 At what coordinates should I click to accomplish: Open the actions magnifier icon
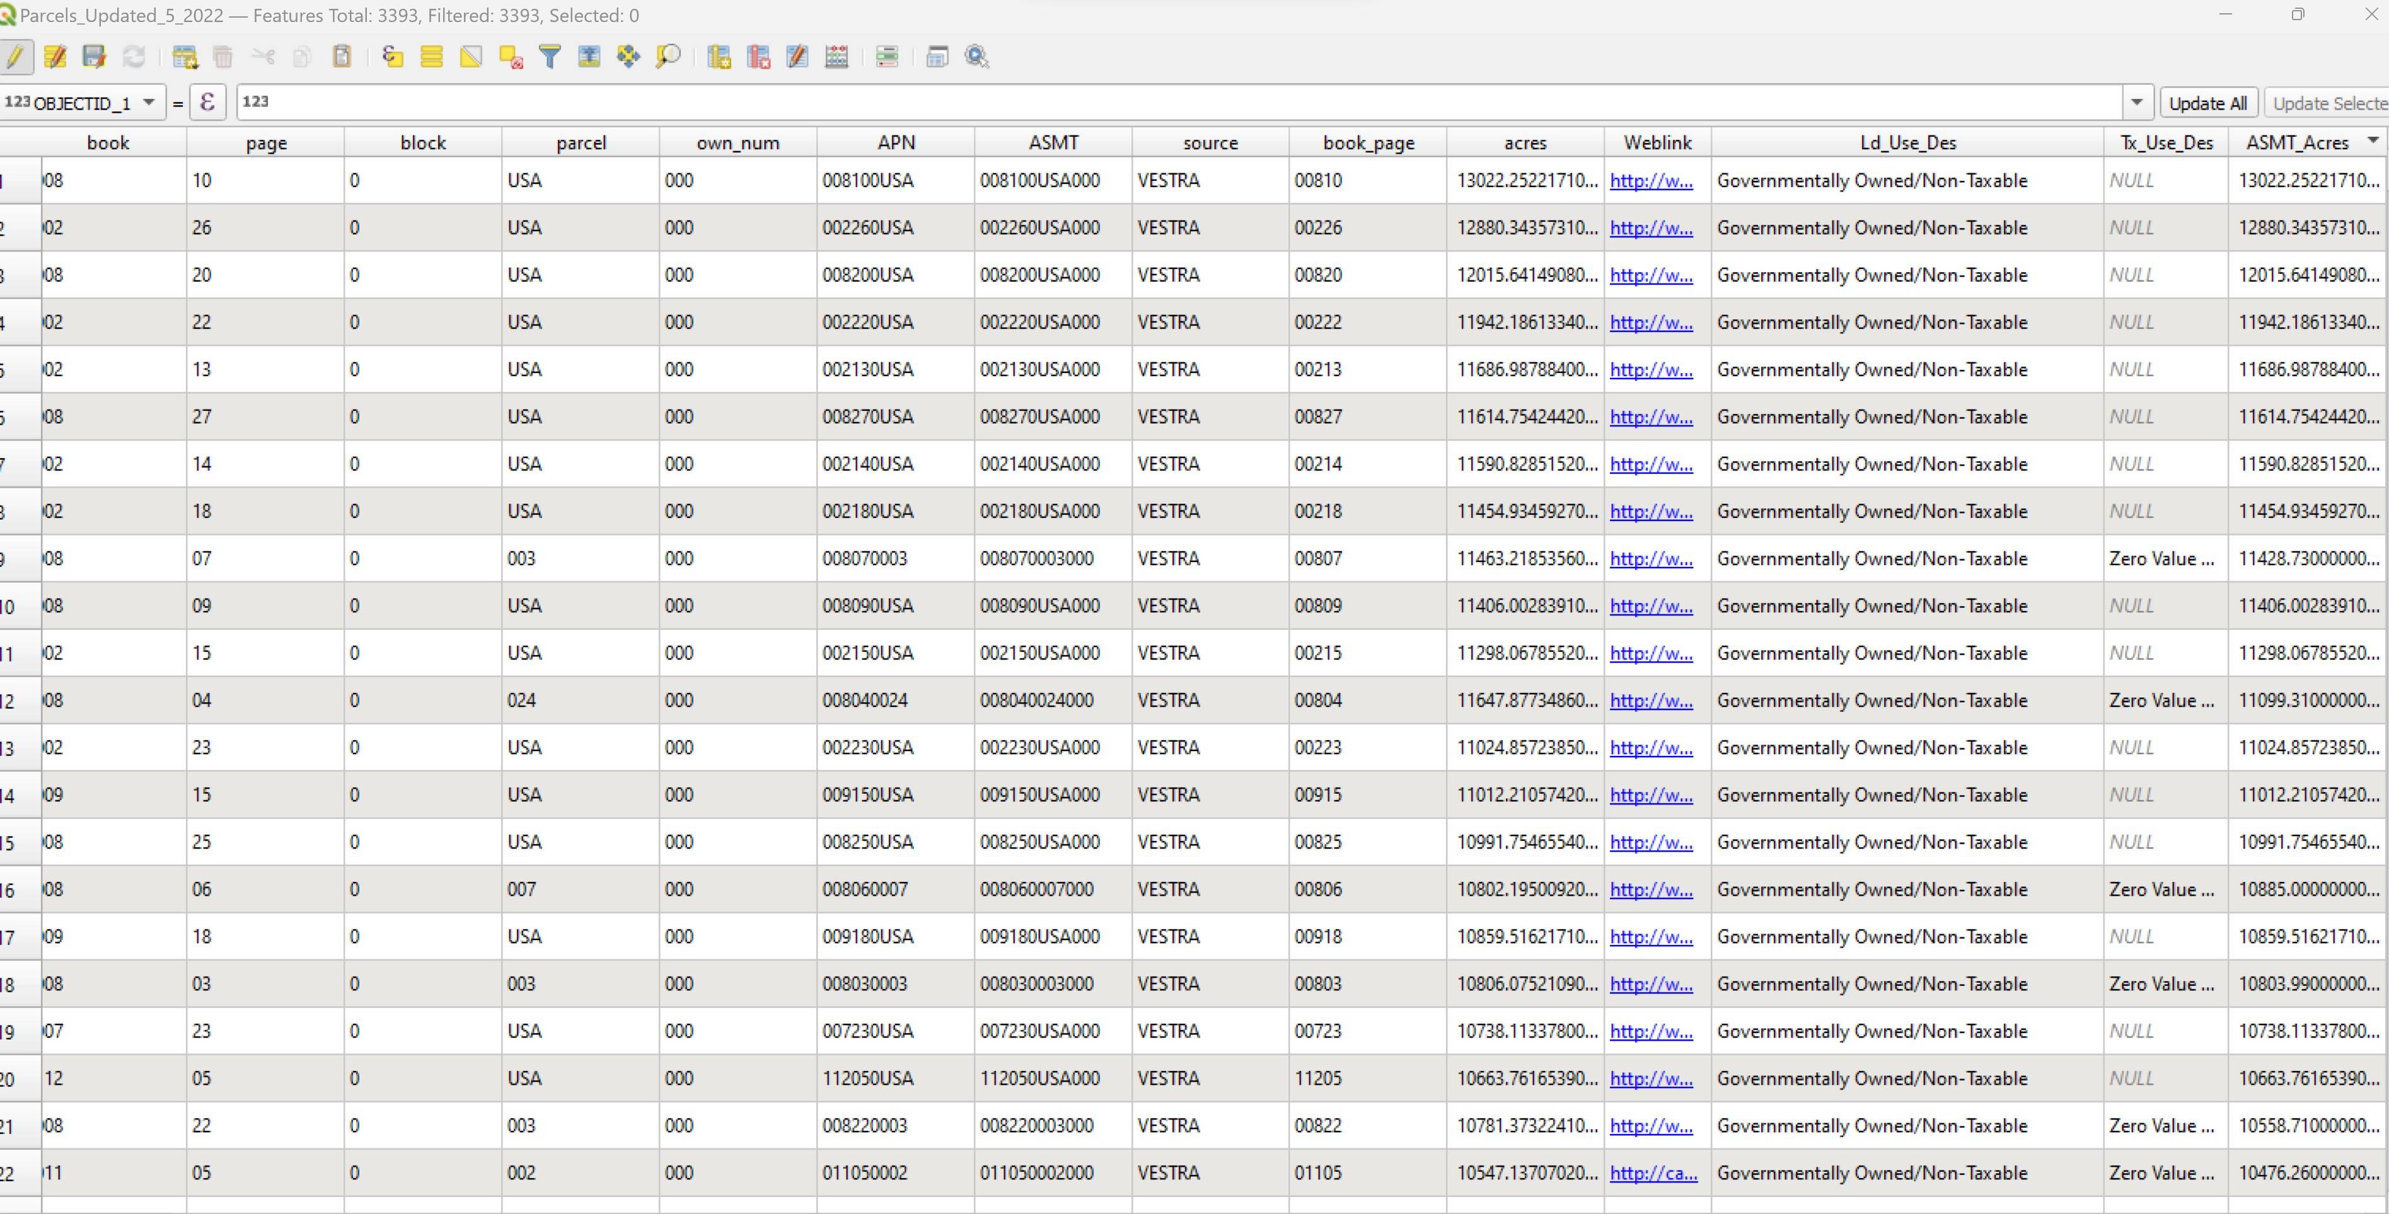point(976,57)
